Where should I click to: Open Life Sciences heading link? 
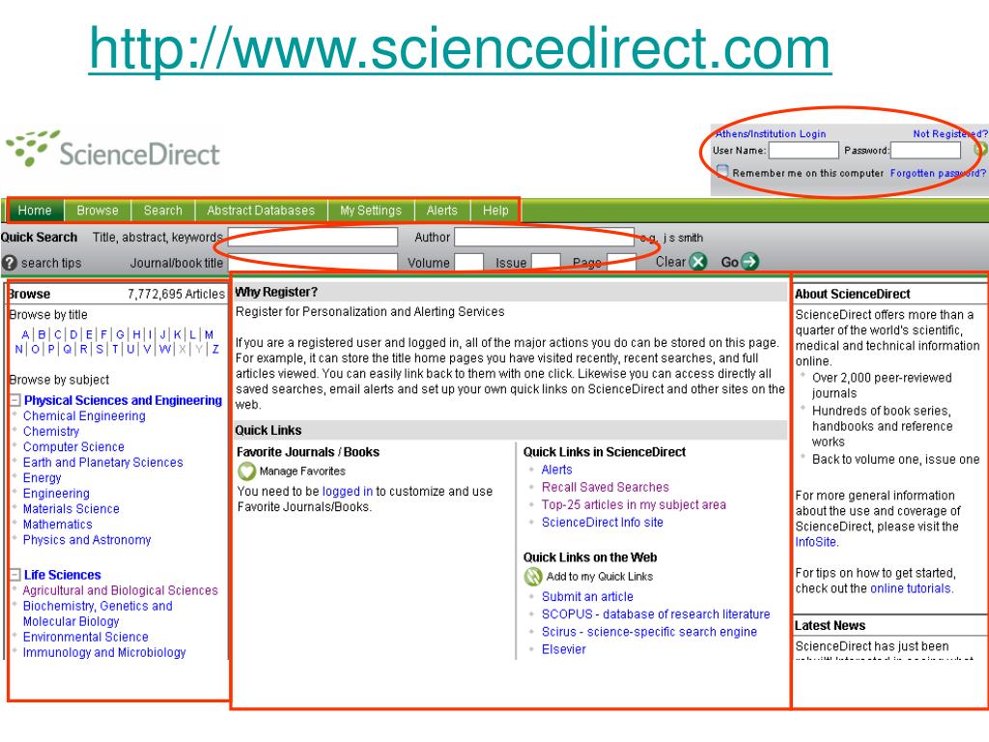63,575
